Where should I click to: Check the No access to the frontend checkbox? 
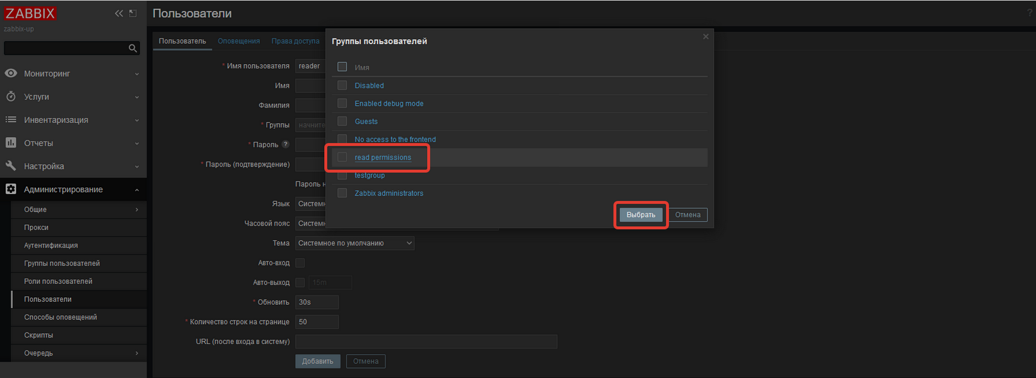coord(342,139)
